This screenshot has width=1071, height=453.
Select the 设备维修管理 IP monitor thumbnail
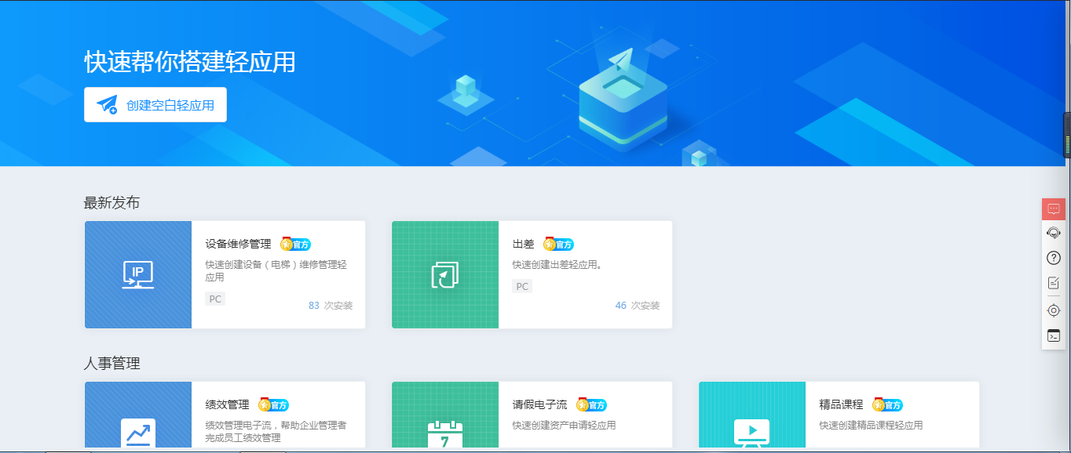coord(138,275)
